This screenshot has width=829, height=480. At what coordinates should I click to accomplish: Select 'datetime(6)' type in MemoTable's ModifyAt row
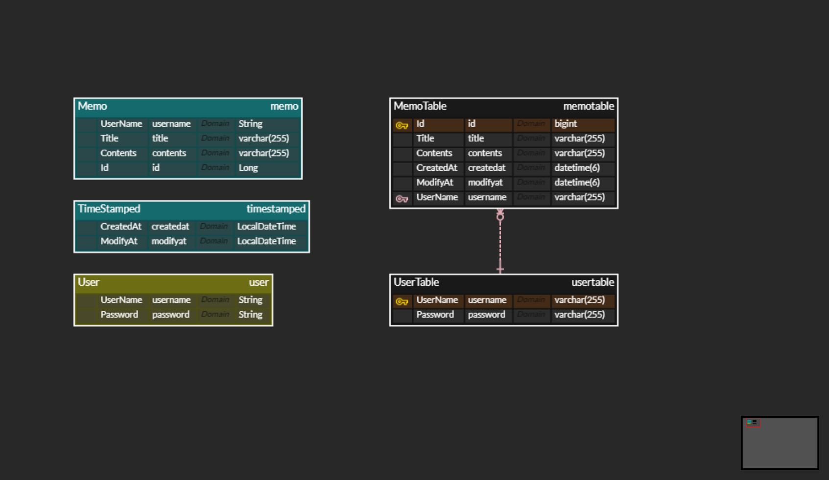(577, 183)
